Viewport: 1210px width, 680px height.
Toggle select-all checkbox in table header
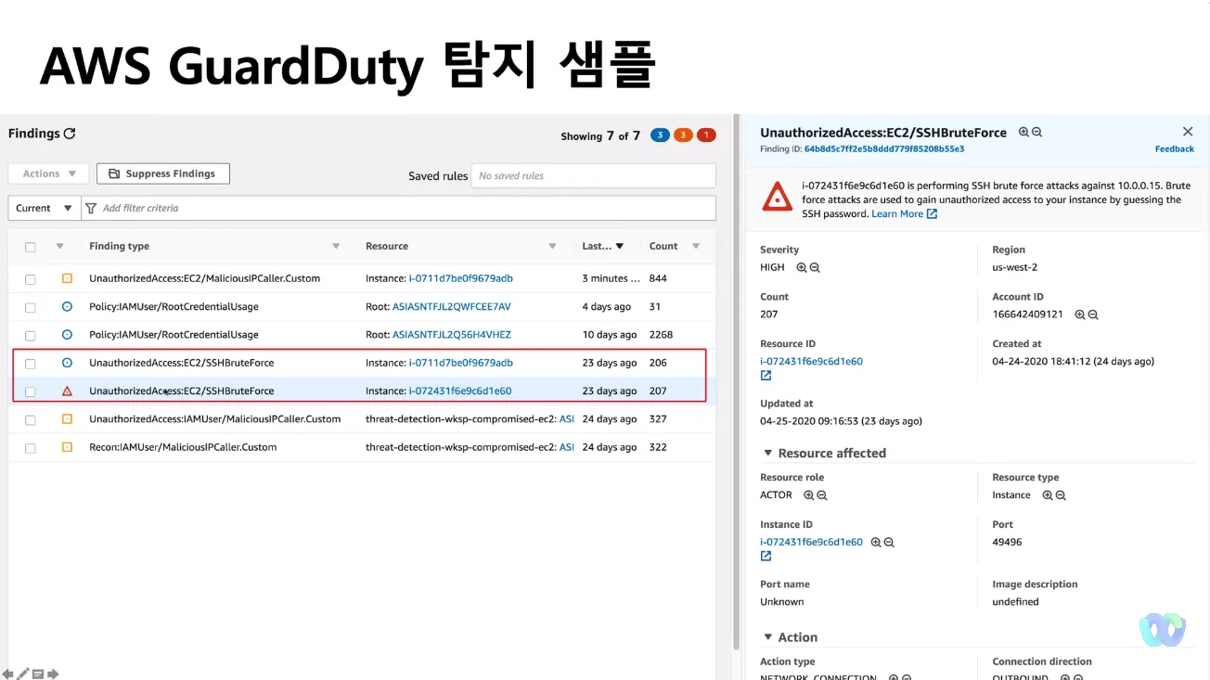[31, 247]
